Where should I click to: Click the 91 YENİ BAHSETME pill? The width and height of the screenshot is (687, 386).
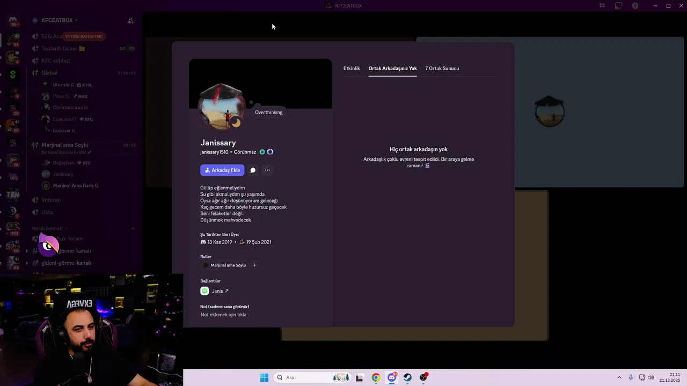(84, 36)
